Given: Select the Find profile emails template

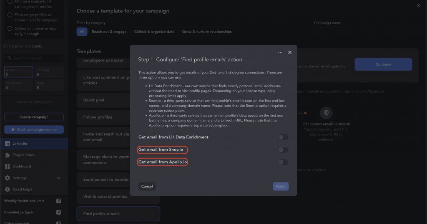Looking at the screenshot, I should point(118,214).
